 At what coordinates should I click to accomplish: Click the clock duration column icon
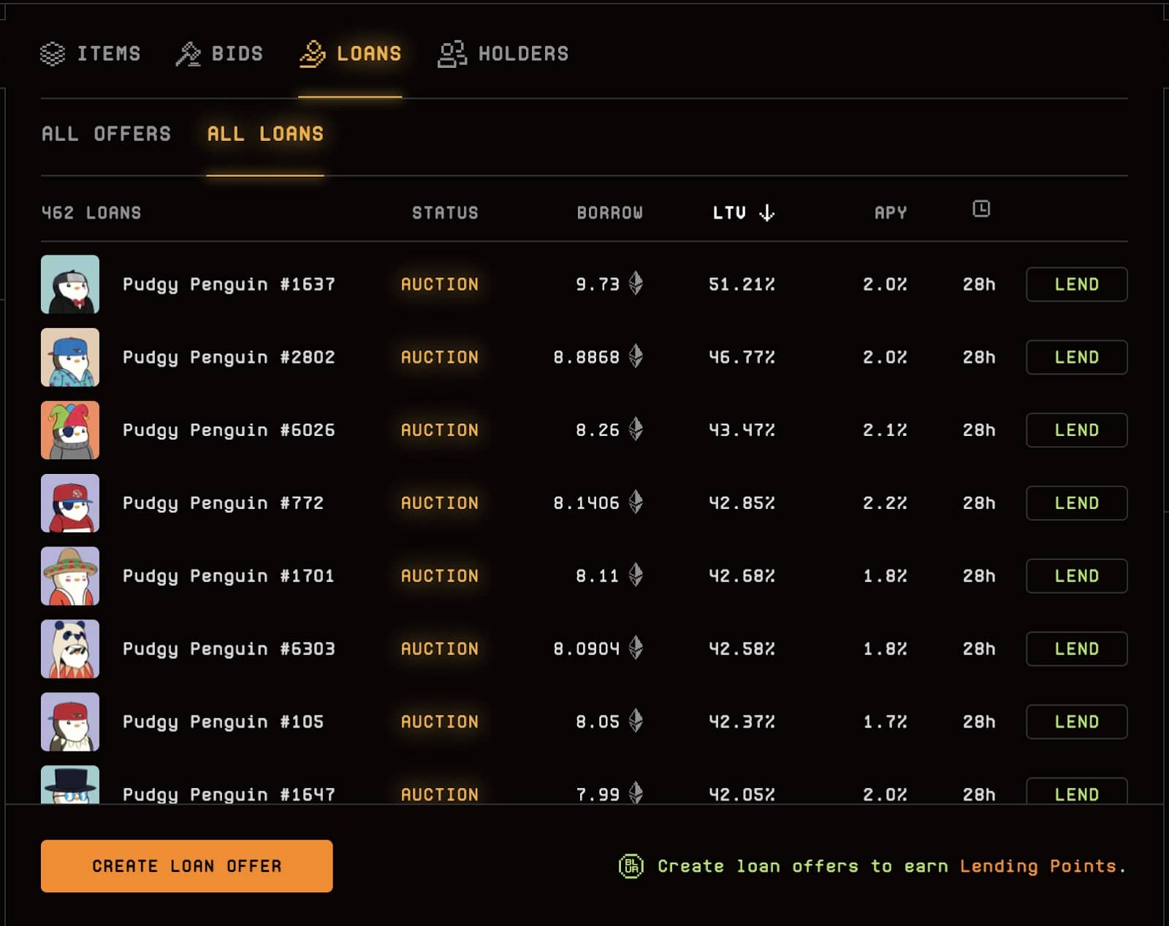(x=981, y=209)
